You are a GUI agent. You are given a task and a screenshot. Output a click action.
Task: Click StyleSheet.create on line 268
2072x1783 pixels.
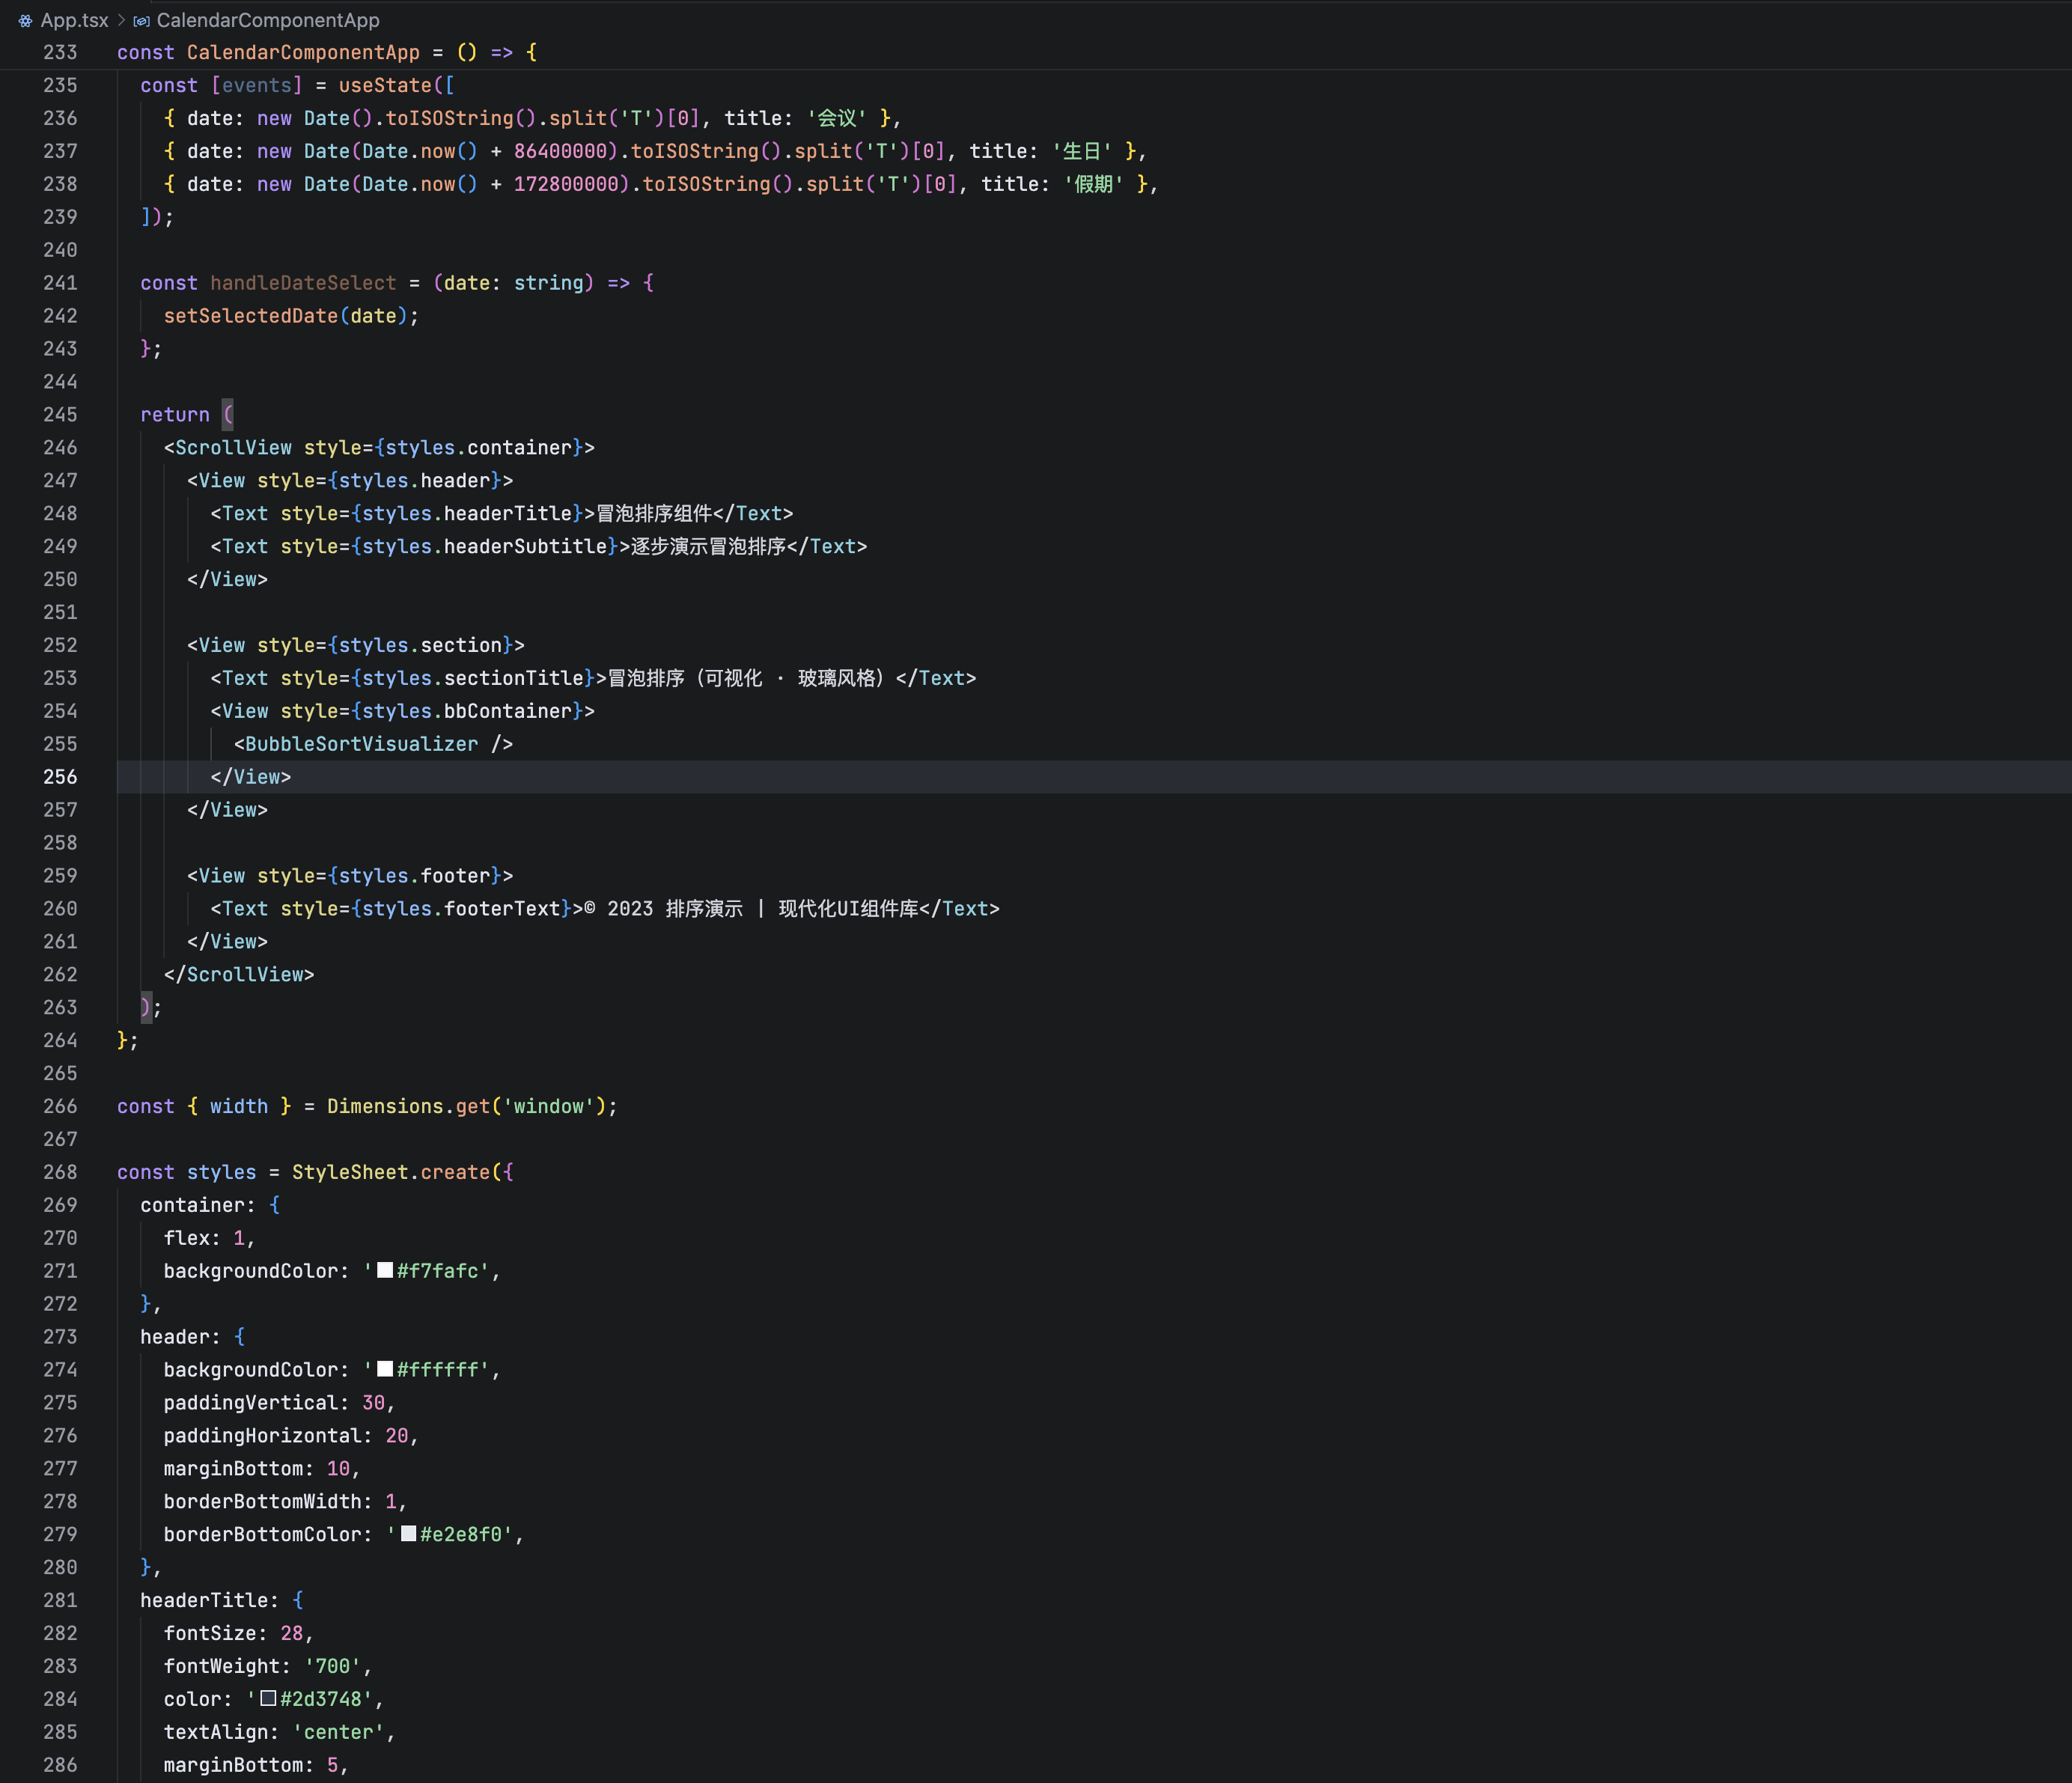click(x=390, y=1171)
